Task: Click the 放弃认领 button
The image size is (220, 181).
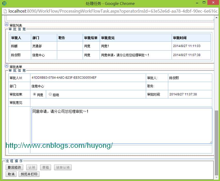Action: pyautogui.click(x=63, y=167)
